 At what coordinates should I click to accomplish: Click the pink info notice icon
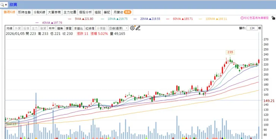[242, 18]
